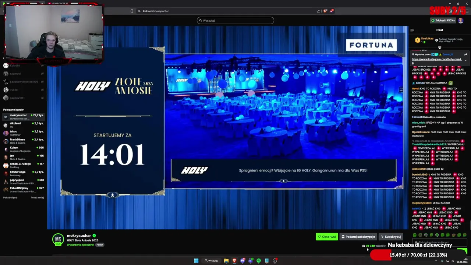Image resolution: width=471 pixels, height=265 pixels.
Task: Open the joe Slots & Casino channel
Action: 24,157
